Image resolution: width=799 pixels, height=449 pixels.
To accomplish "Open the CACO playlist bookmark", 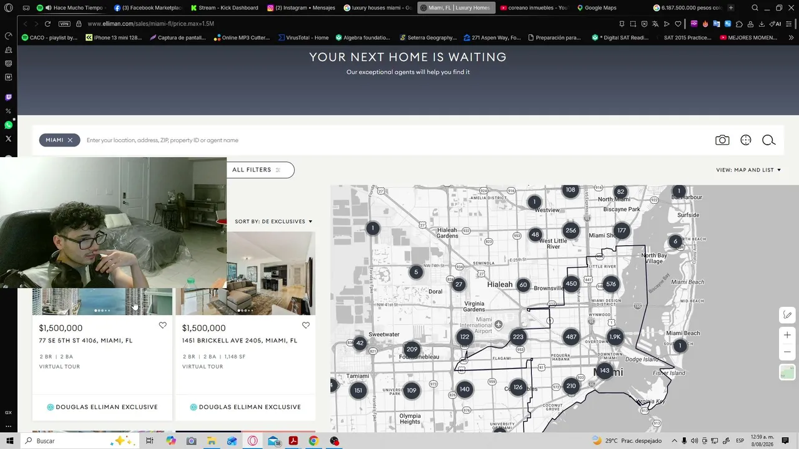I will click(49, 37).
